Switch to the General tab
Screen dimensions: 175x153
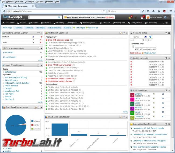point(68,28)
